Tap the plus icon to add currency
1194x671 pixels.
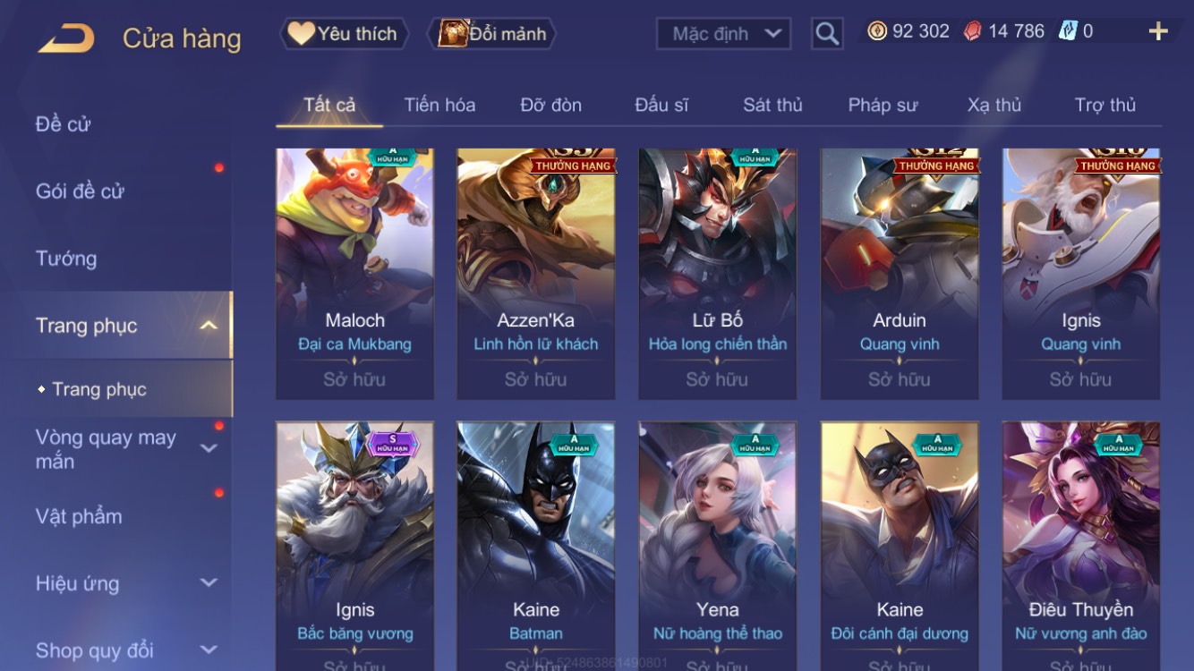click(1158, 31)
